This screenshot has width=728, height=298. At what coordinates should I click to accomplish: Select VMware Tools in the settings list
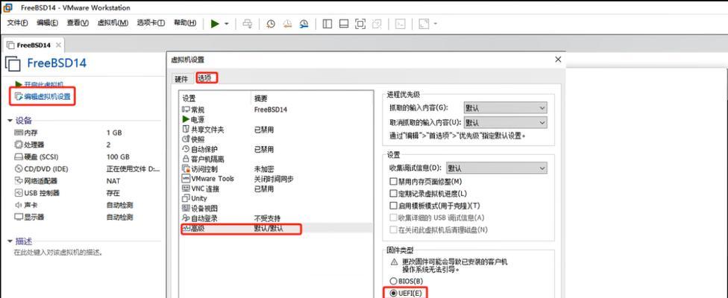point(276,179)
